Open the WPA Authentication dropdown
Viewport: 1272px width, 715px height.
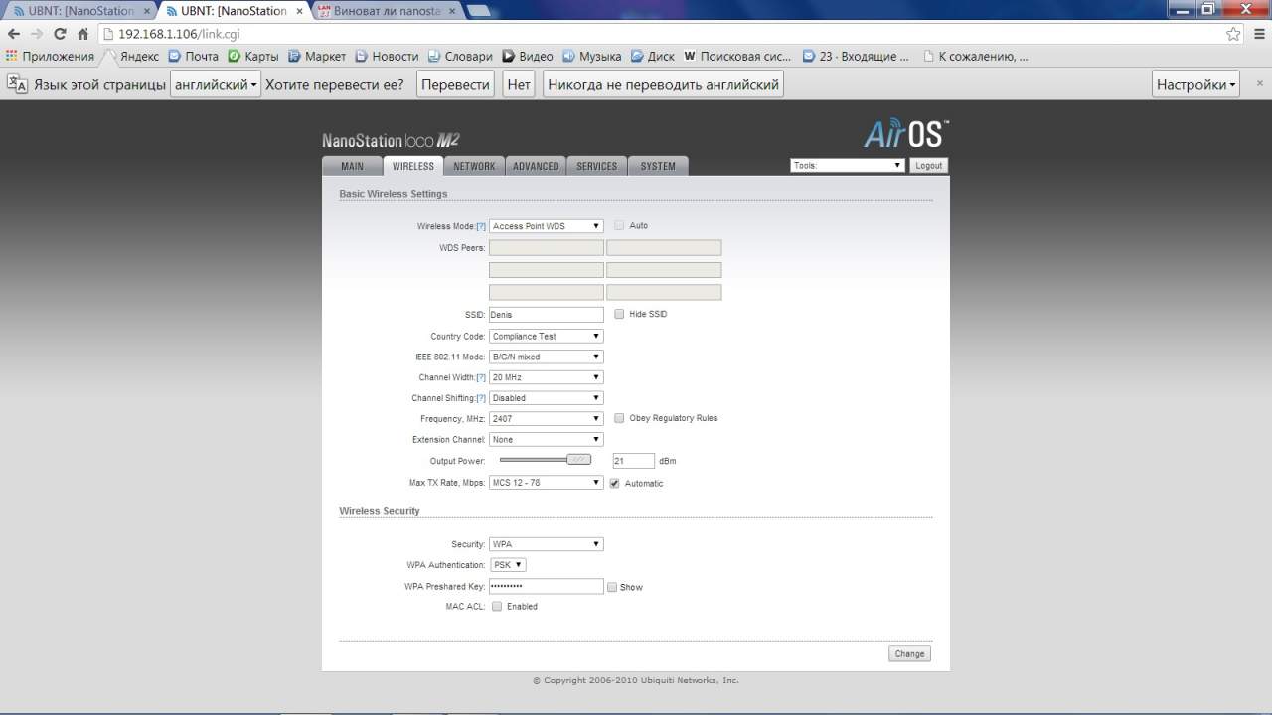pos(508,565)
